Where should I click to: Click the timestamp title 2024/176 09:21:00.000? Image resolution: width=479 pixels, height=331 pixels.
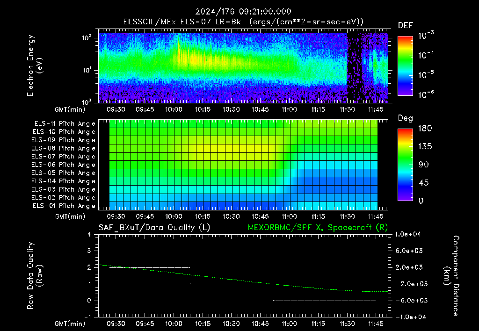(243, 12)
